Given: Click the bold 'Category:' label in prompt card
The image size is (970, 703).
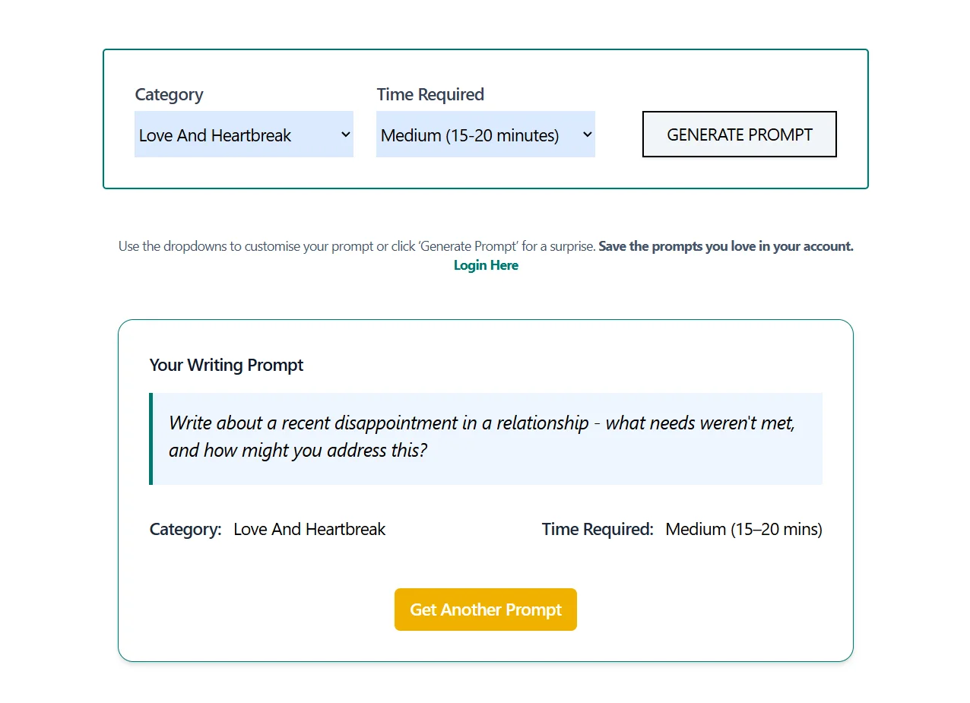Looking at the screenshot, I should [185, 529].
